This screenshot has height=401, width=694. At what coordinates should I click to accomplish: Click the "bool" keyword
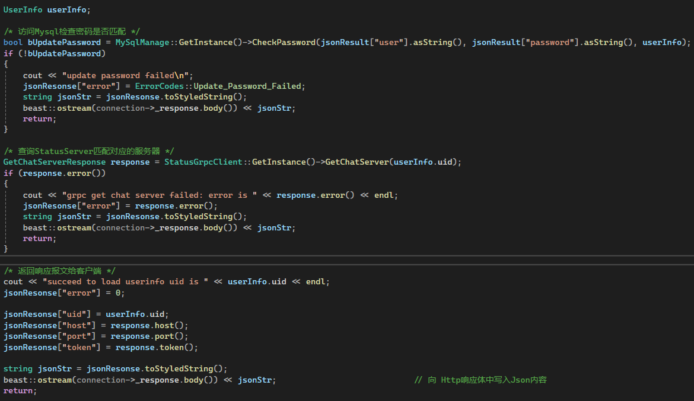click(x=13, y=43)
